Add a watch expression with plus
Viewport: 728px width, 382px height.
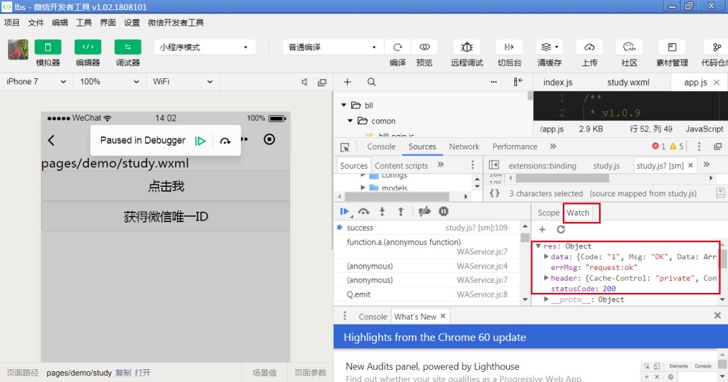click(x=542, y=229)
